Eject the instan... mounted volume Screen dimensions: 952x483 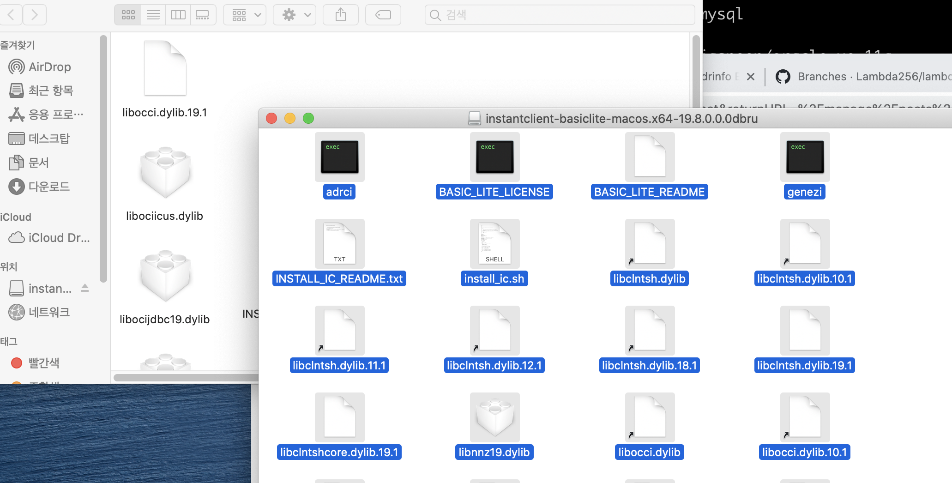pyautogui.click(x=85, y=288)
